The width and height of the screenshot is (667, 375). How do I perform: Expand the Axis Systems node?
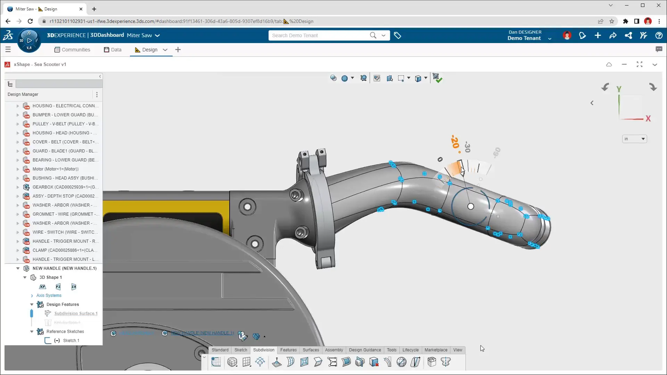(32, 295)
